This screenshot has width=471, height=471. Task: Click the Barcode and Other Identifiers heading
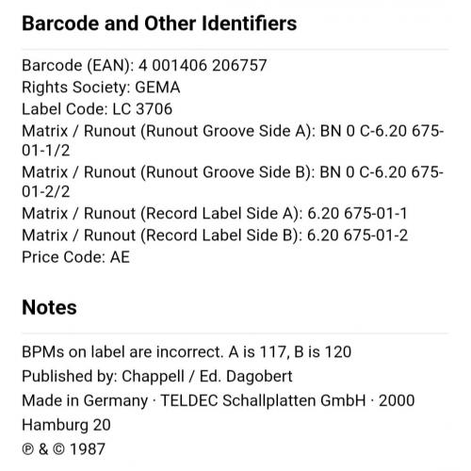[159, 24]
